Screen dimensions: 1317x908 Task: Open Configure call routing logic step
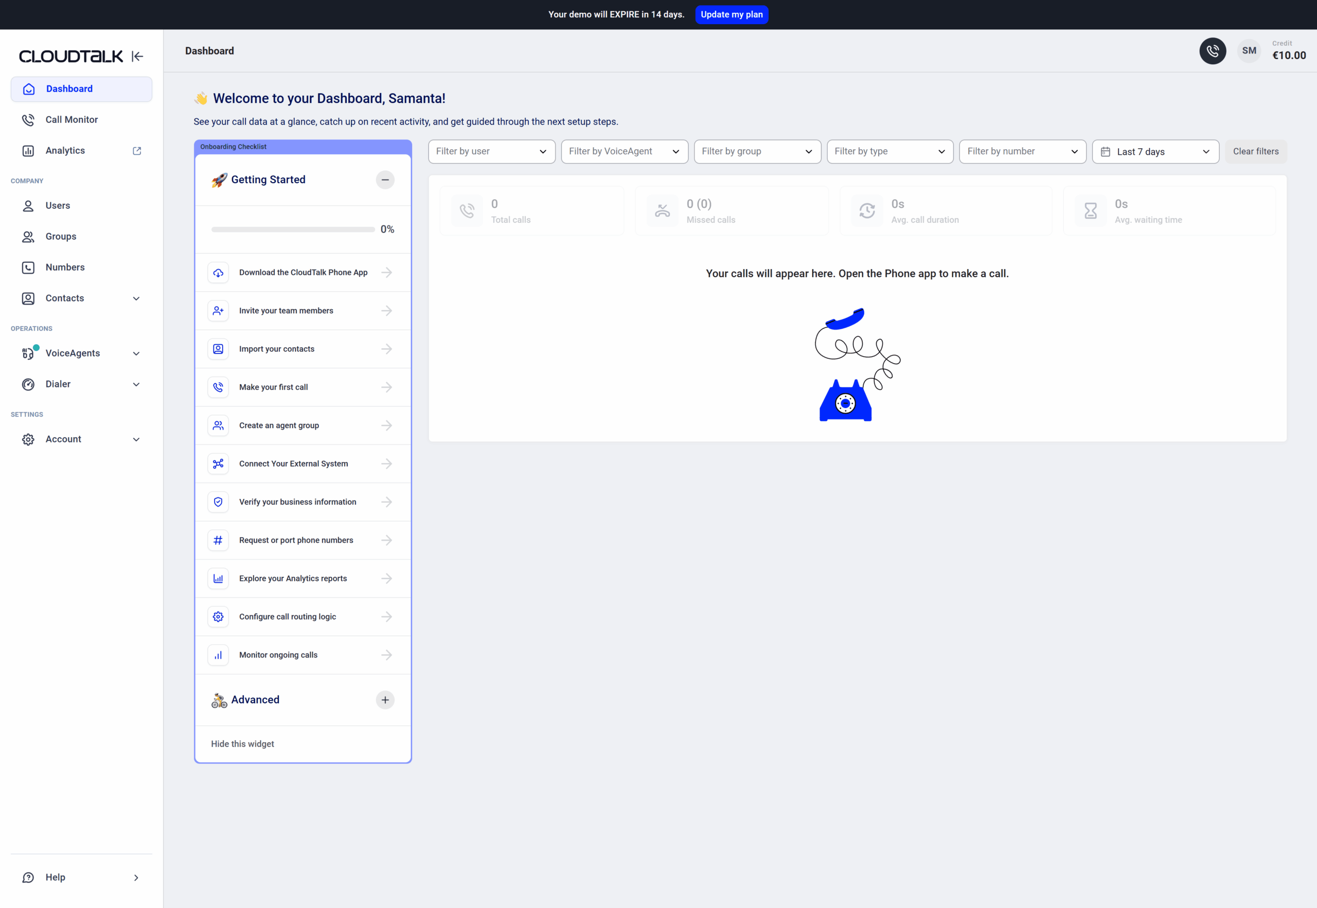303,617
